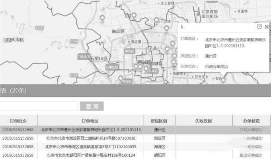The height and width of the screenshot is (159, 271).
Task: Click 通州区 cell in the table
Action: pos(160,130)
